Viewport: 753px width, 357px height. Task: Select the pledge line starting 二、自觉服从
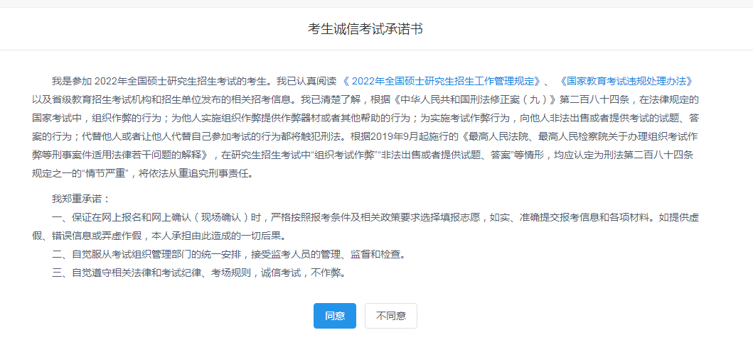point(229,255)
